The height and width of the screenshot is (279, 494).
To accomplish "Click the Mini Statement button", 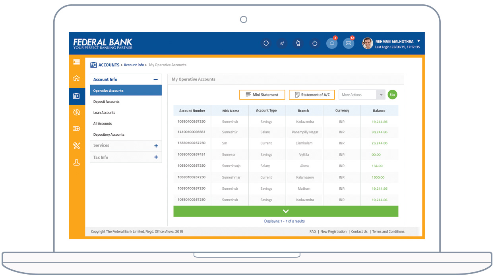I will click(x=262, y=95).
